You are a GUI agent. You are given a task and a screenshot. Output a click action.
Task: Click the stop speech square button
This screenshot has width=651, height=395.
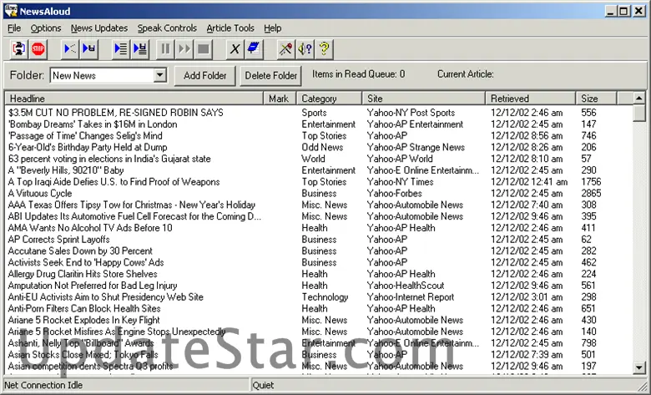pos(204,49)
